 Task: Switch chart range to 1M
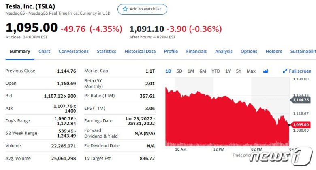191,71
